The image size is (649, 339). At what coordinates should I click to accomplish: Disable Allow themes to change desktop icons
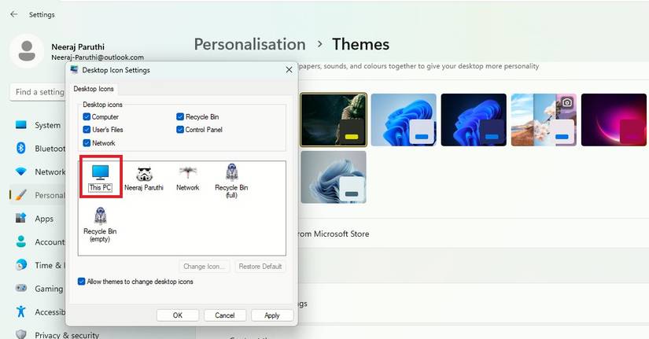[82, 282]
